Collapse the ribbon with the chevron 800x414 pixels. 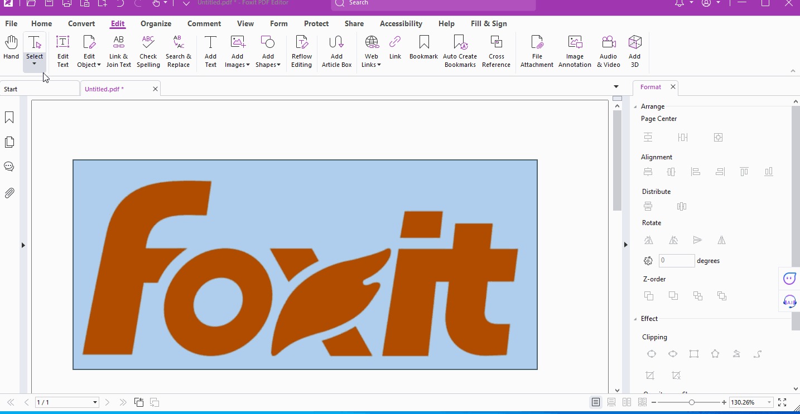tap(793, 71)
